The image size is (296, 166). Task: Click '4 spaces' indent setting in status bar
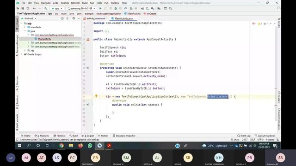tap(270, 140)
